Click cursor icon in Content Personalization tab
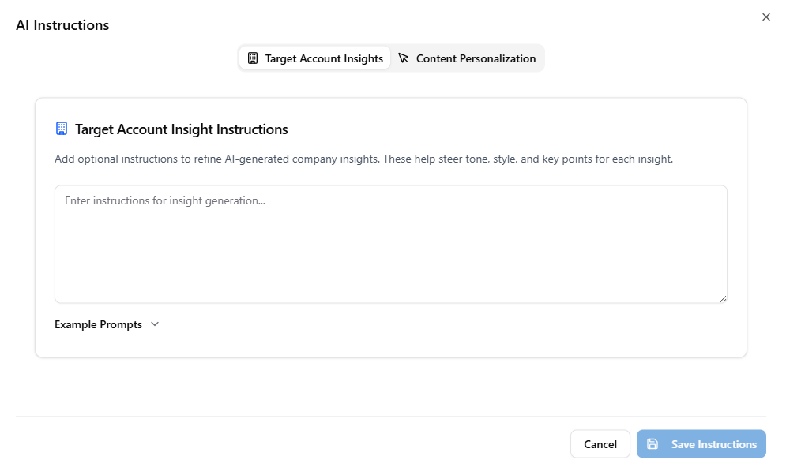The image size is (786, 475). click(x=404, y=58)
